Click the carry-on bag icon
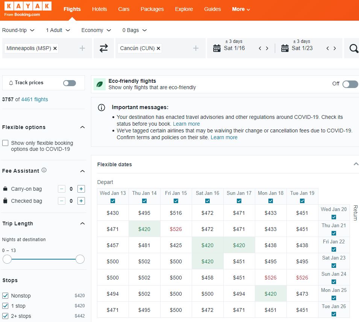Viewport: 359px width, 322px height. pos(5,189)
